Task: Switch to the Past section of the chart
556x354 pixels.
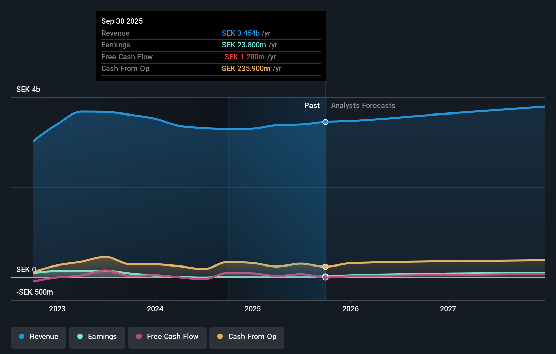Action: (x=312, y=105)
